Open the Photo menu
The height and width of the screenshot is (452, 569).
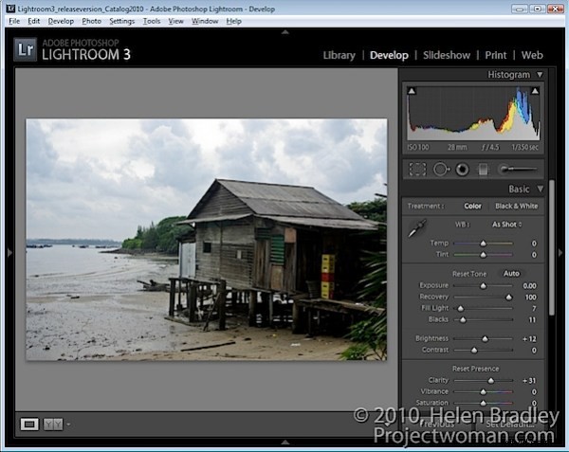pos(91,21)
